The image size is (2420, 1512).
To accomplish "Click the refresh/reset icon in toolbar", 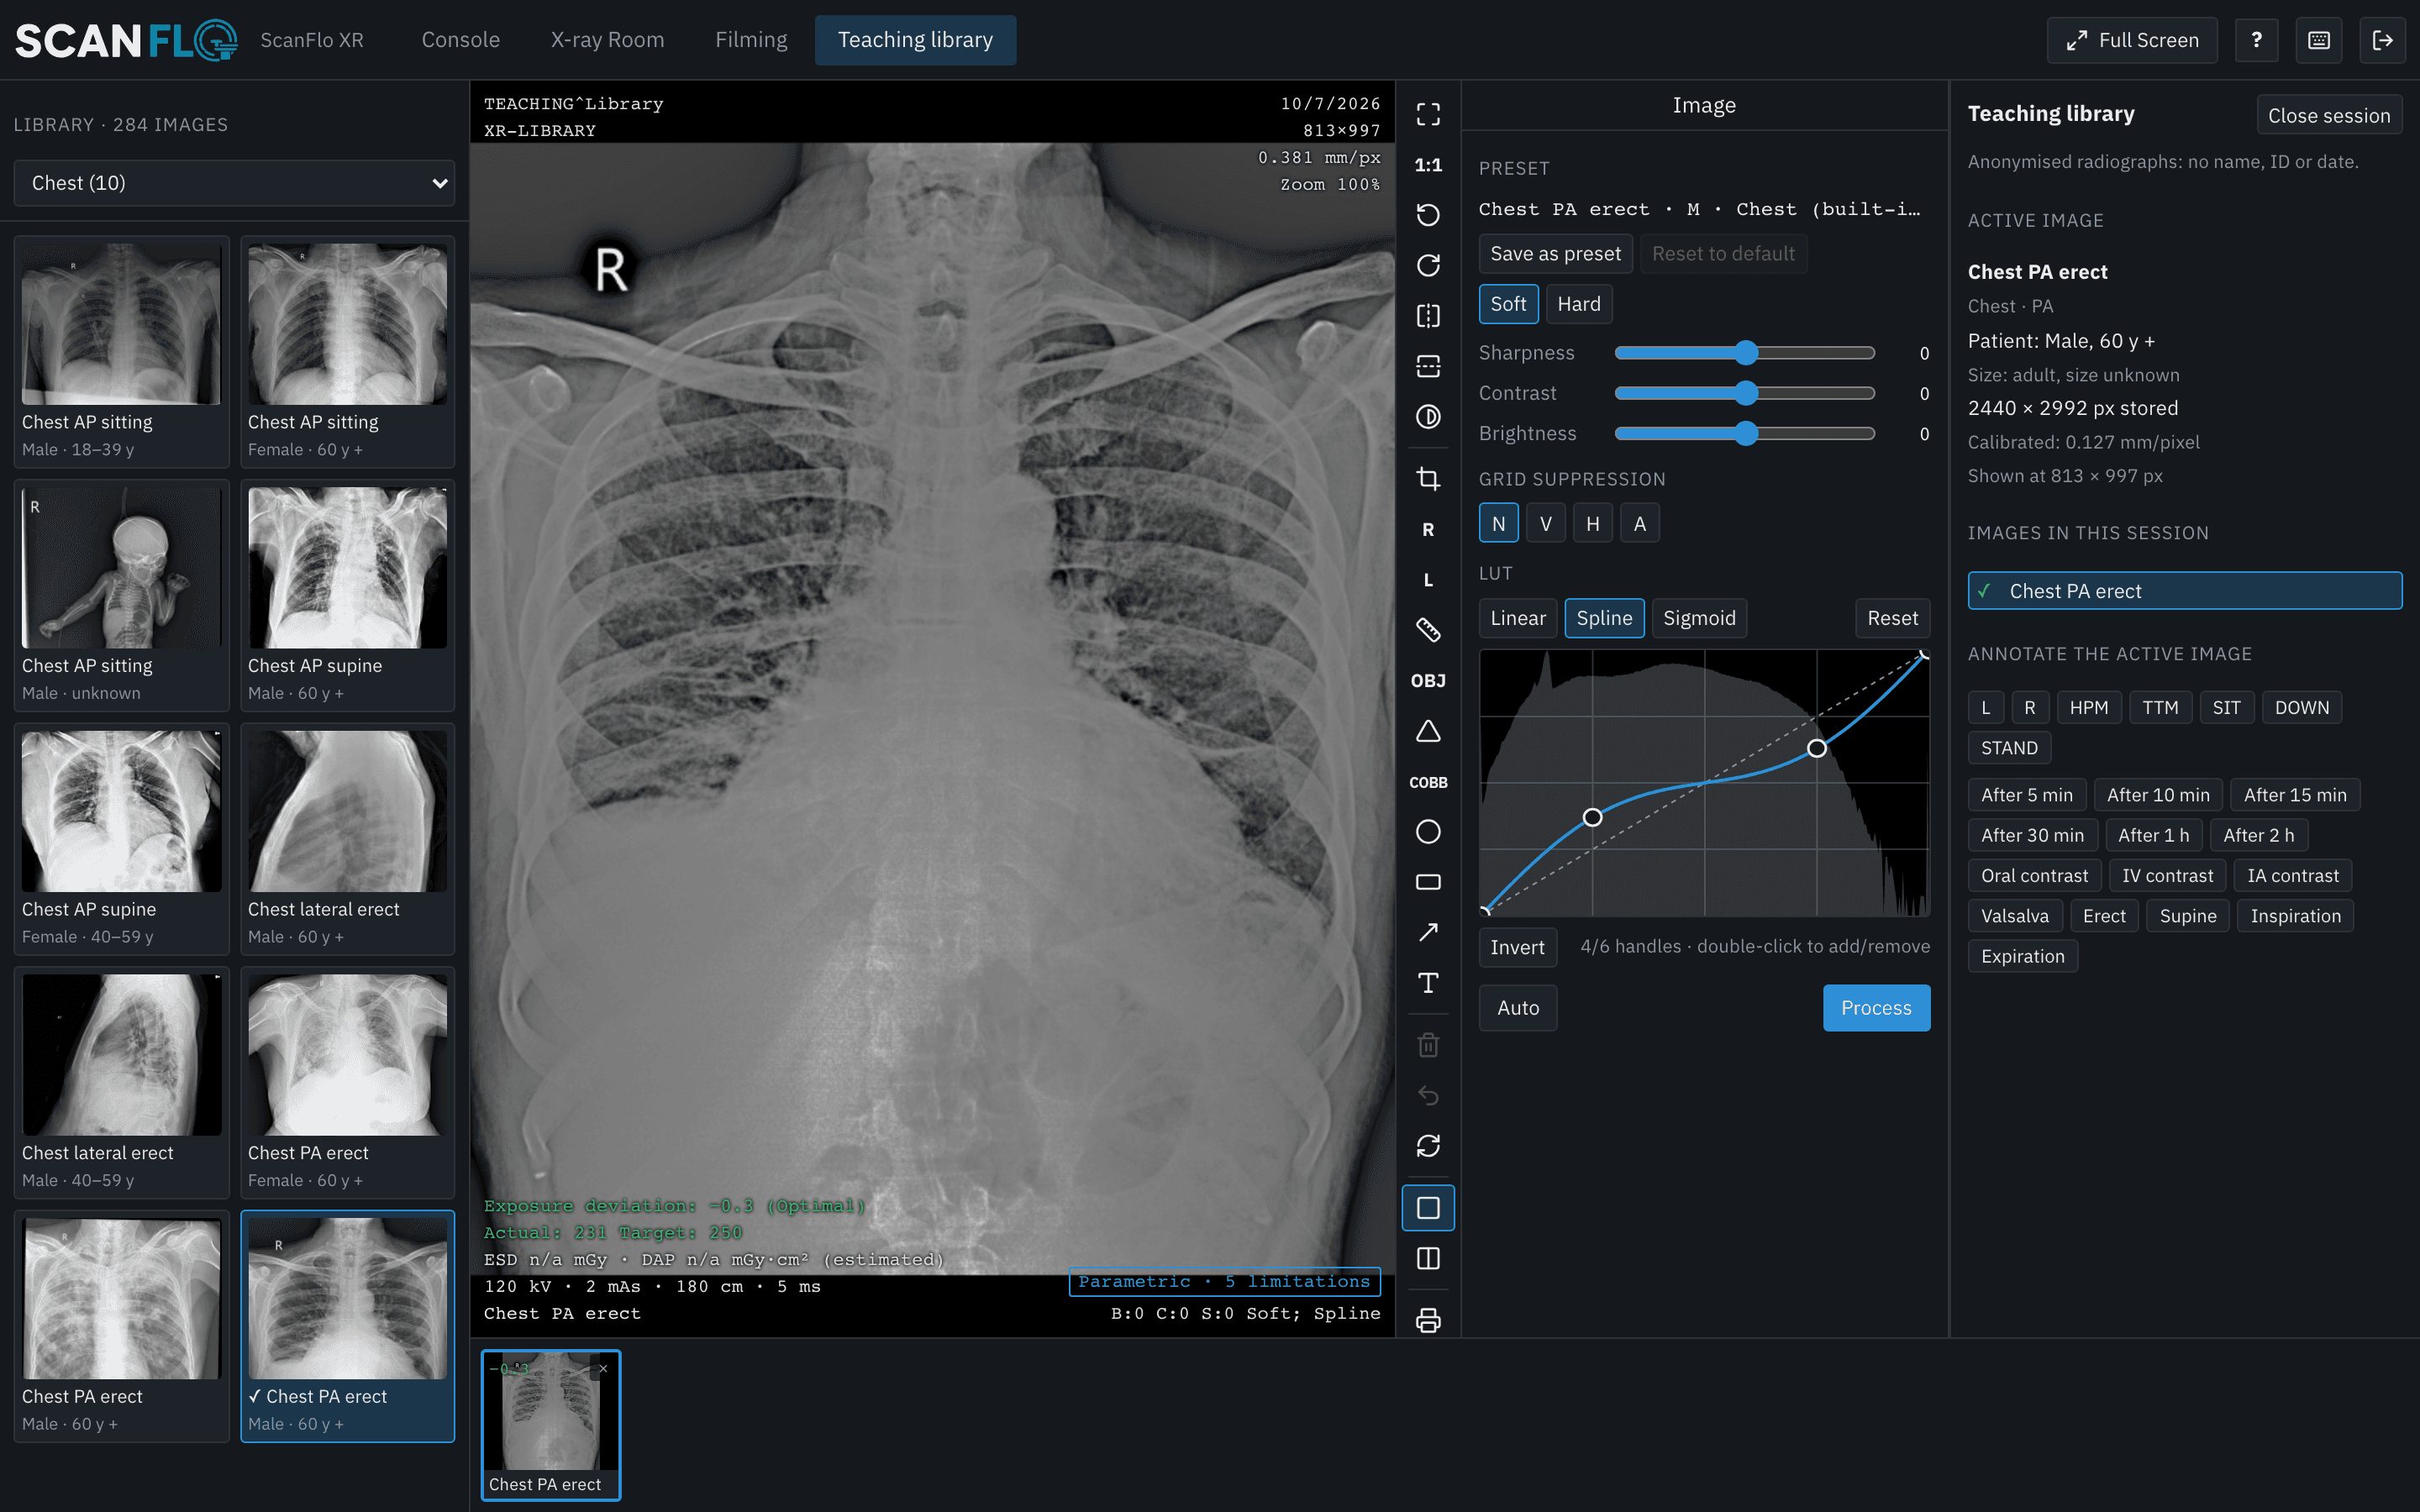I will [1428, 1146].
